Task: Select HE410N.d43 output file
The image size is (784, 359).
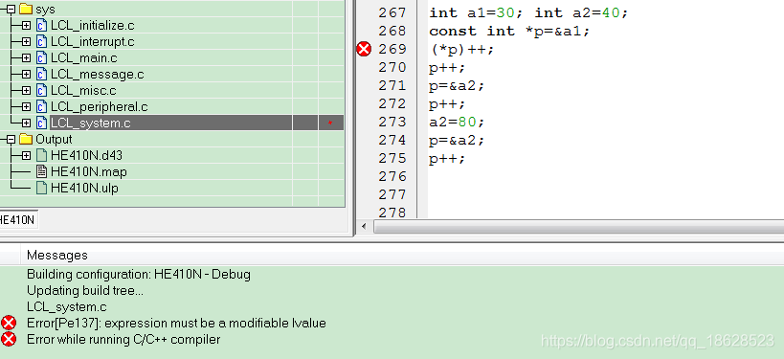Action: 86,155
